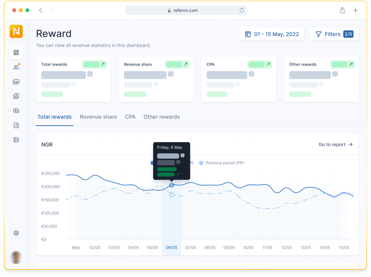Click the CPA summary card title
The width and height of the screenshot is (371, 277).
(x=210, y=64)
